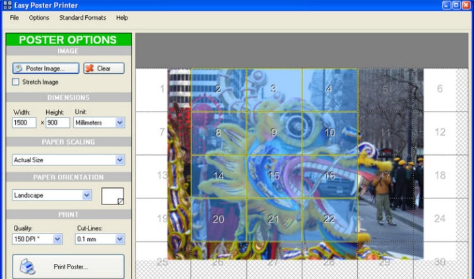Select poster page tile 9

tap(274, 133)
